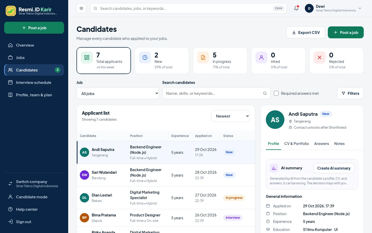This screenshot has height=233, width=372.
Task: Click the AI summary chart icon
Action: (x=274, y=168)
